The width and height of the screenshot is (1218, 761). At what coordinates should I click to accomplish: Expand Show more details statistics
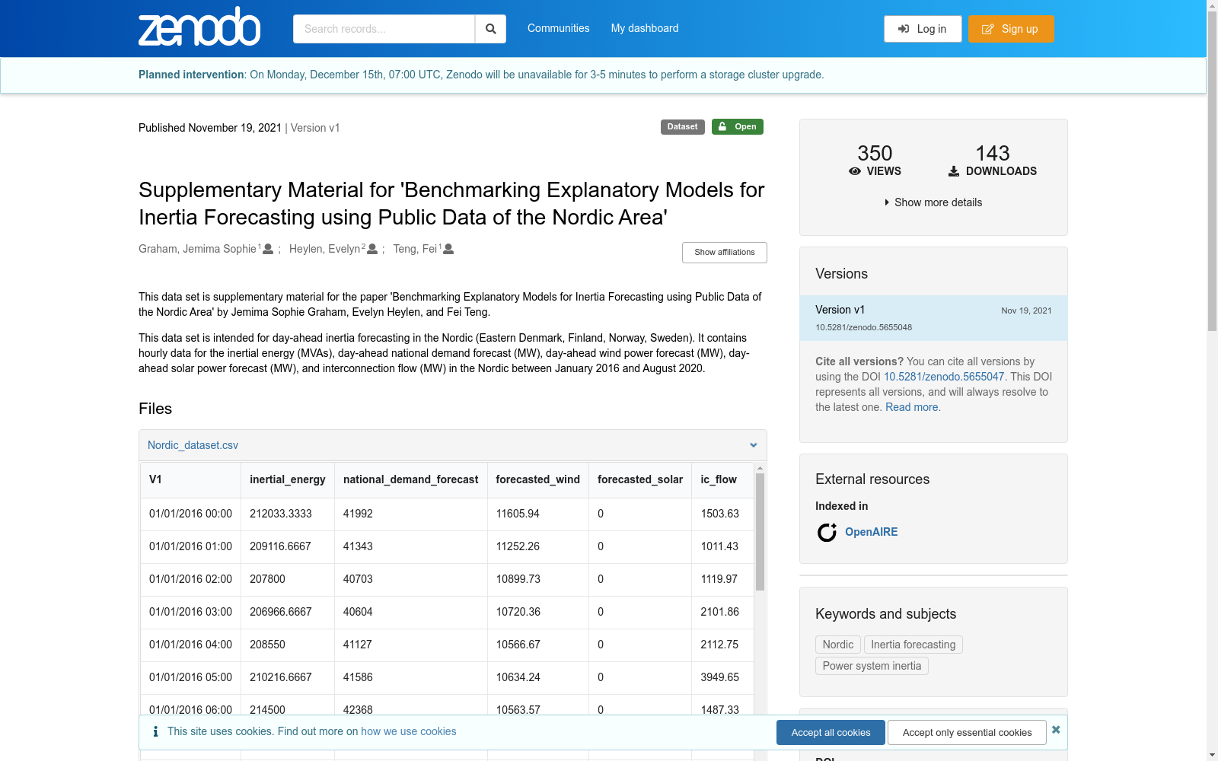[933, 202]
